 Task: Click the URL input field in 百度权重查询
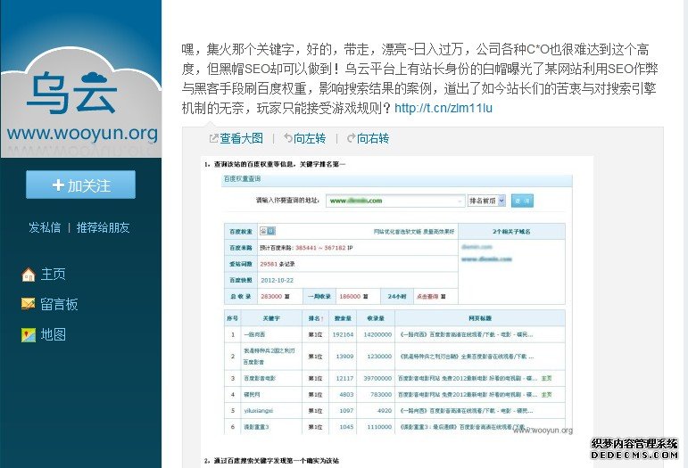click(395, 201)
